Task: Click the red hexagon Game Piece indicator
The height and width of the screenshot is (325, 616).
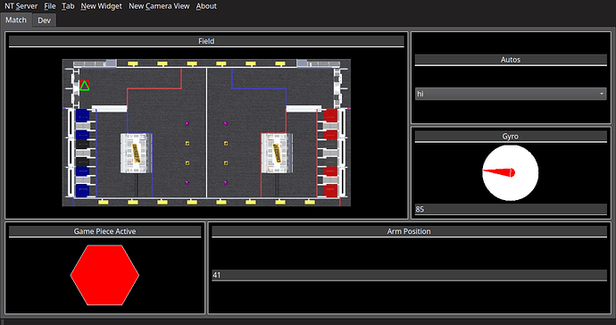Action: pyautogui.click(x=104, y=275)
